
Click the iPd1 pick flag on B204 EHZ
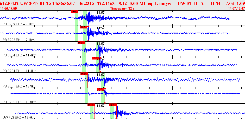81,43
